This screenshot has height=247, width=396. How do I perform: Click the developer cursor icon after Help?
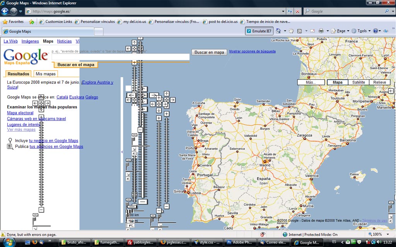tap(386, 31)
